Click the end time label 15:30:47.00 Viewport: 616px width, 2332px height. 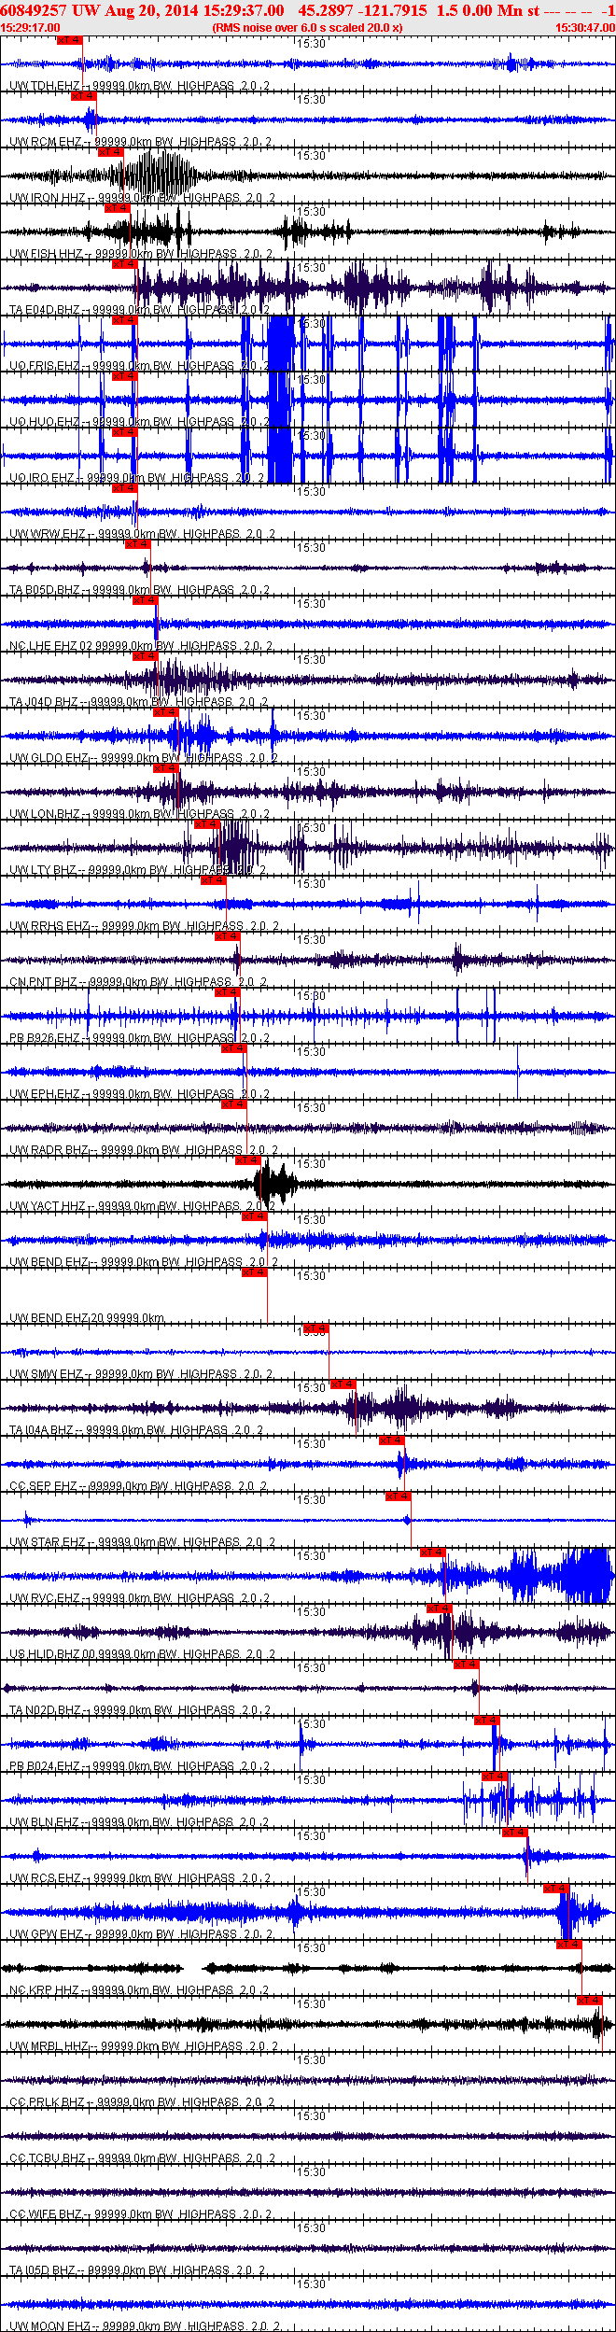click(x=585, y=28)
